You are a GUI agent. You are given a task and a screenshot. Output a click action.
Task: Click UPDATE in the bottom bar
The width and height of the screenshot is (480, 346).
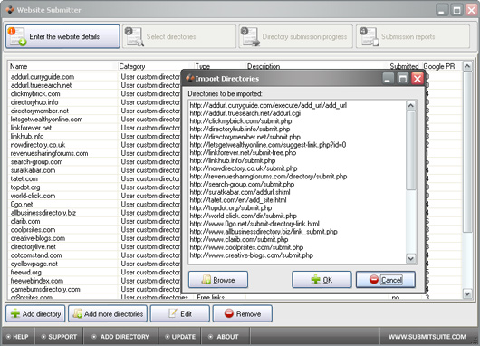(x=180, y=337)
